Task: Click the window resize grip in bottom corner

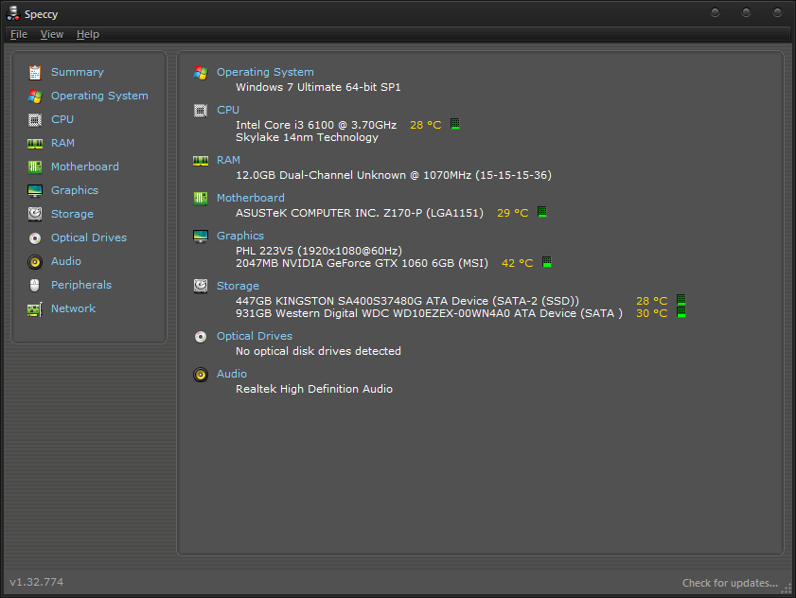Action: (787, 589)
